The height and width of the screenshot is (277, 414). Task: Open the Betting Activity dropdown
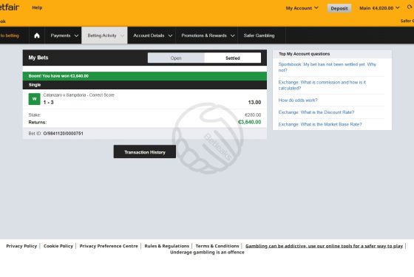[104, 35]
